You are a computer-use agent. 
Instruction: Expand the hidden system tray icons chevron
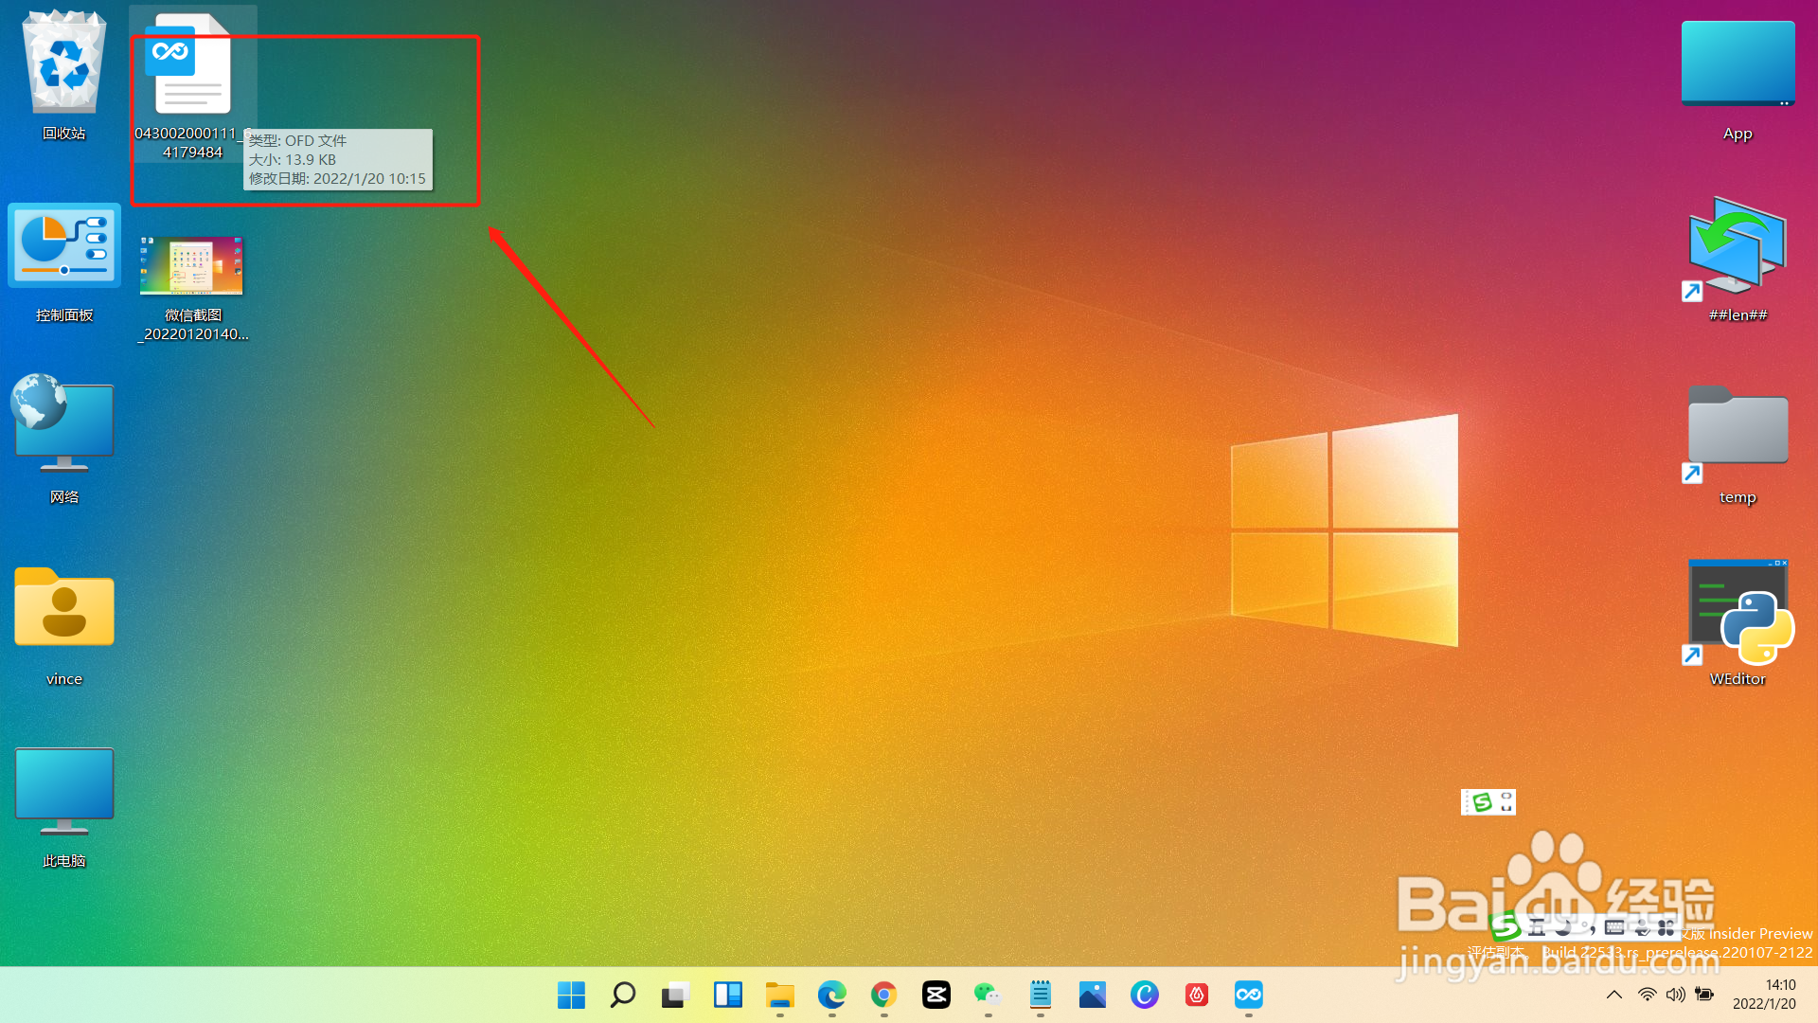(1614, 995)
